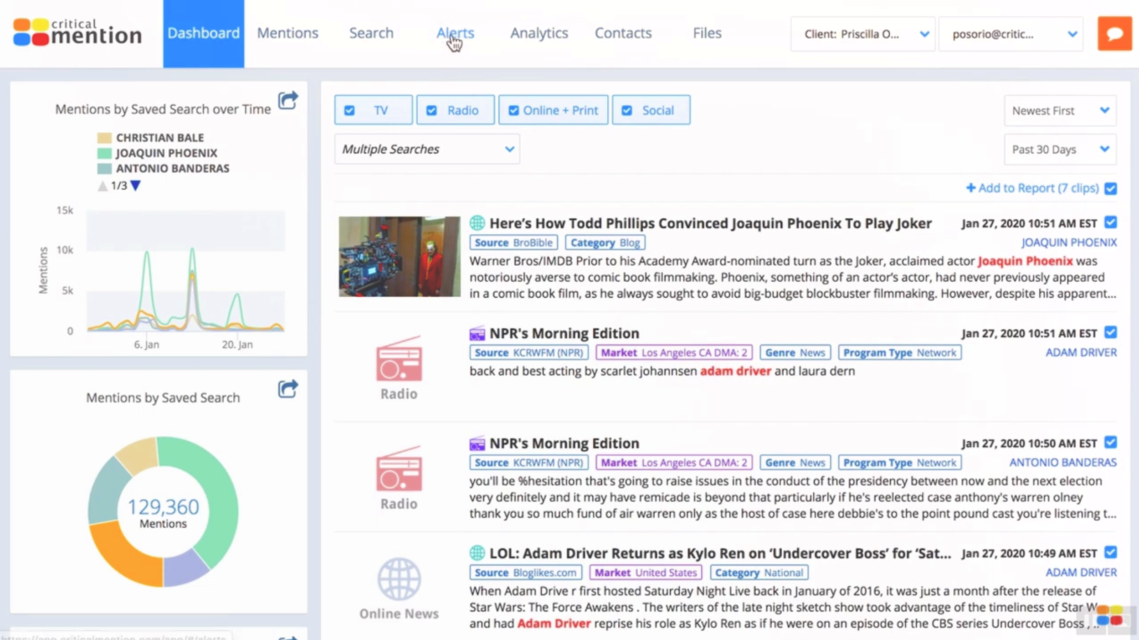Screen dimensions: 1139x640
Task: Open the Multiple Searches dropdown
Action: [x=427, y=149]
